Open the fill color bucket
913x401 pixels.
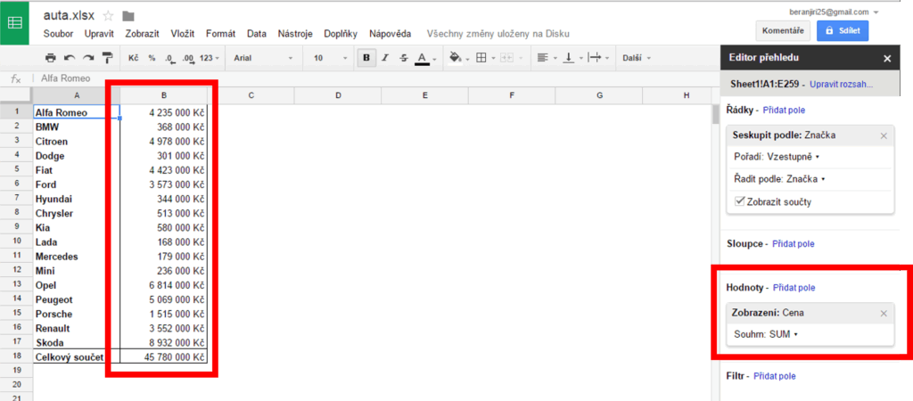(456, 58)
